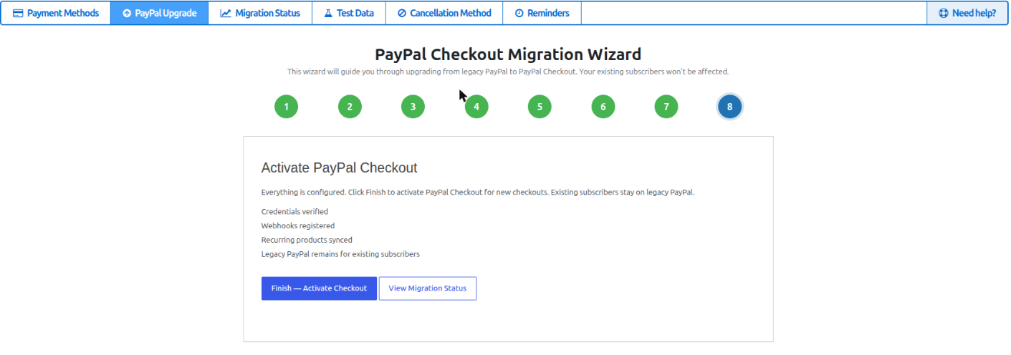Screen dimensions: 1011x355
Task: Open the Payment Methods tab
Action: (56, 13)
